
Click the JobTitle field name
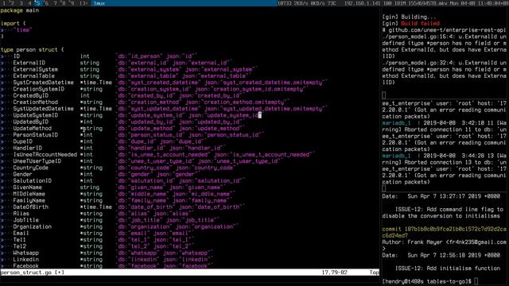click(x=25, y=220)
